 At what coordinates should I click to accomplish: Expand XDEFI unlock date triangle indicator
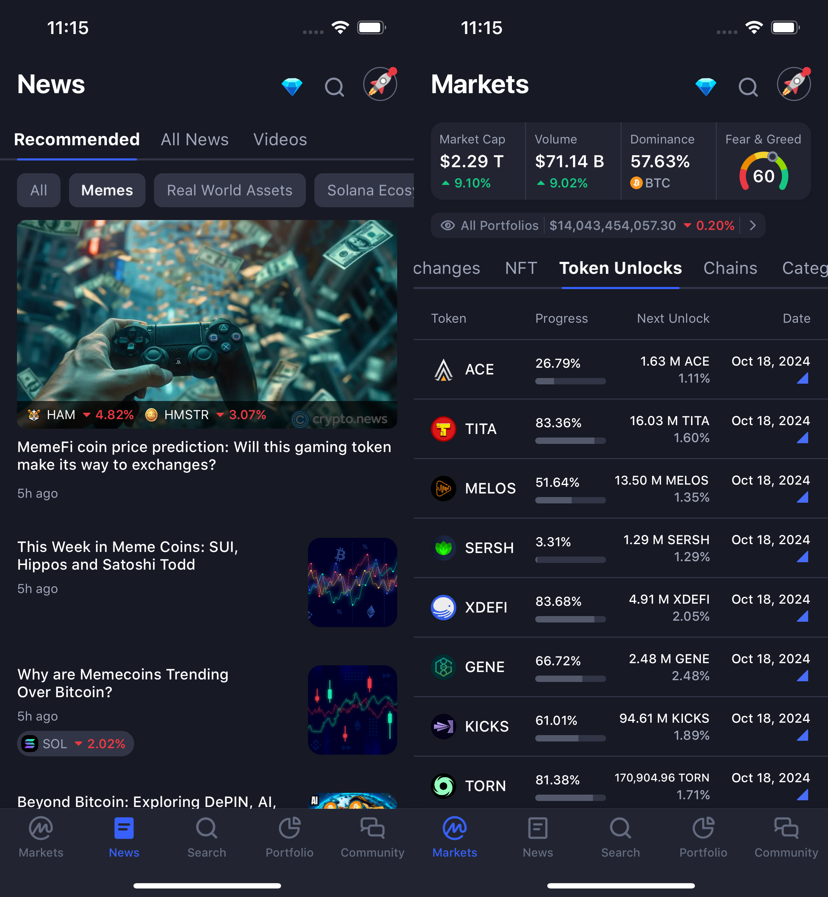pyautogui.click(x=803, y=616)
